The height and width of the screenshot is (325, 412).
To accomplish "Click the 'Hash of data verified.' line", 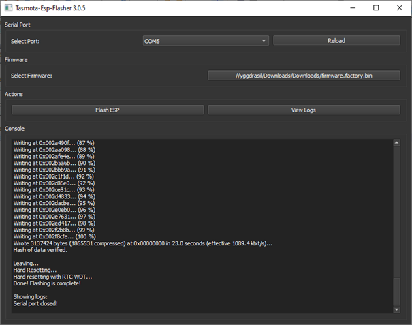I will click(41, 250).
